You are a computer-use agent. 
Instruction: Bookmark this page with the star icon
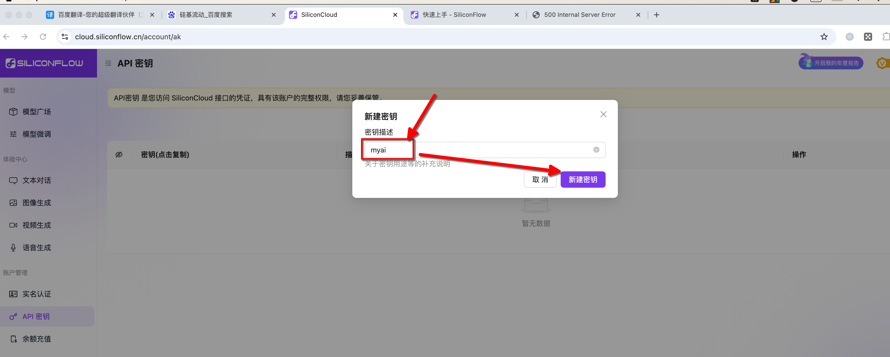[x=824, y=37]
